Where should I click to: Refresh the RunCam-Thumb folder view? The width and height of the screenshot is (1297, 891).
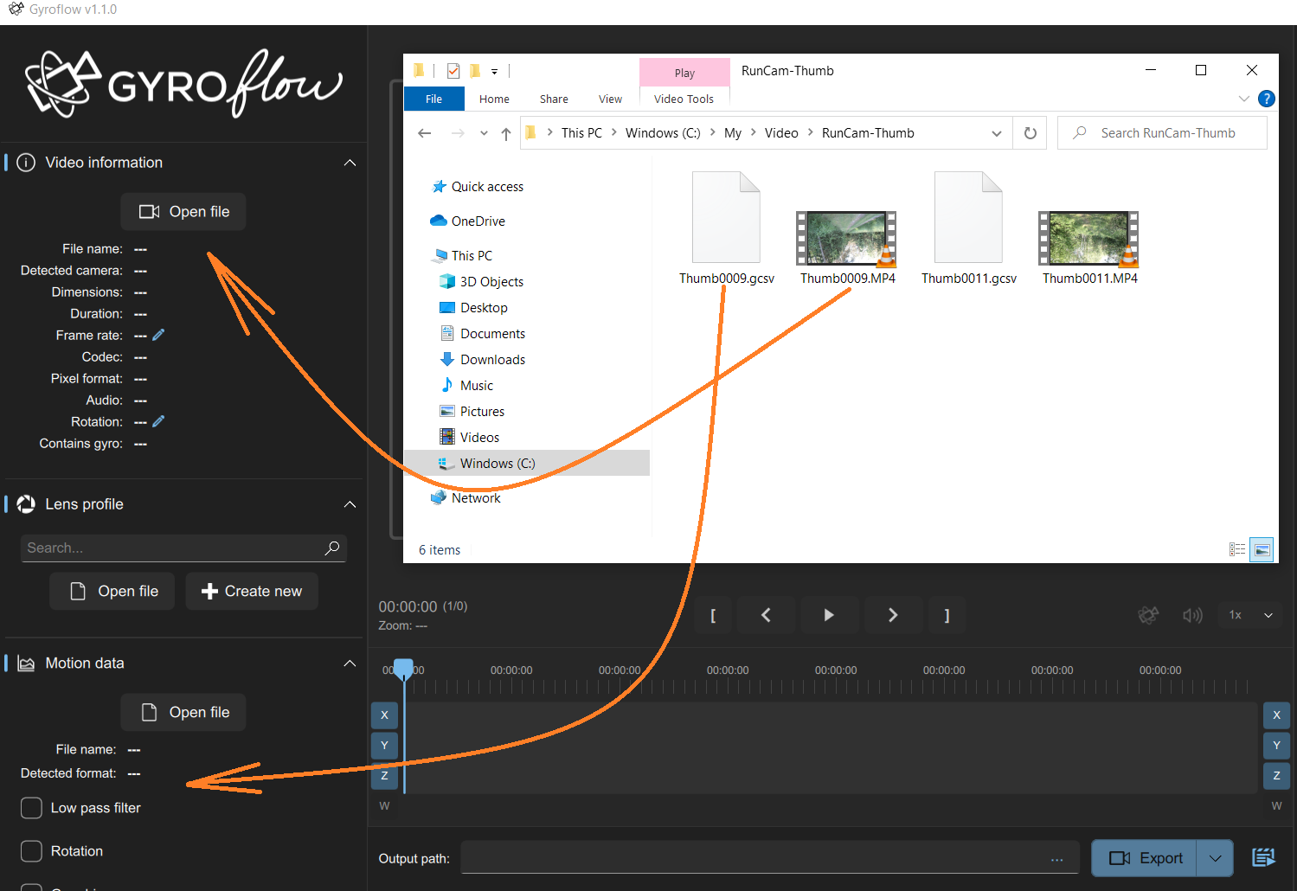click(1030, 133)
